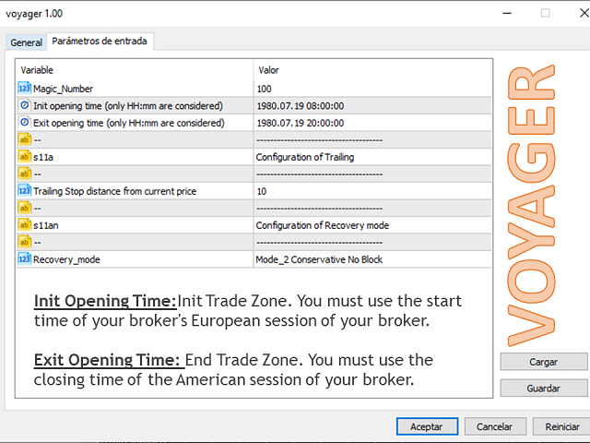
Task: Select the s11an variable name
Action: 45,225
